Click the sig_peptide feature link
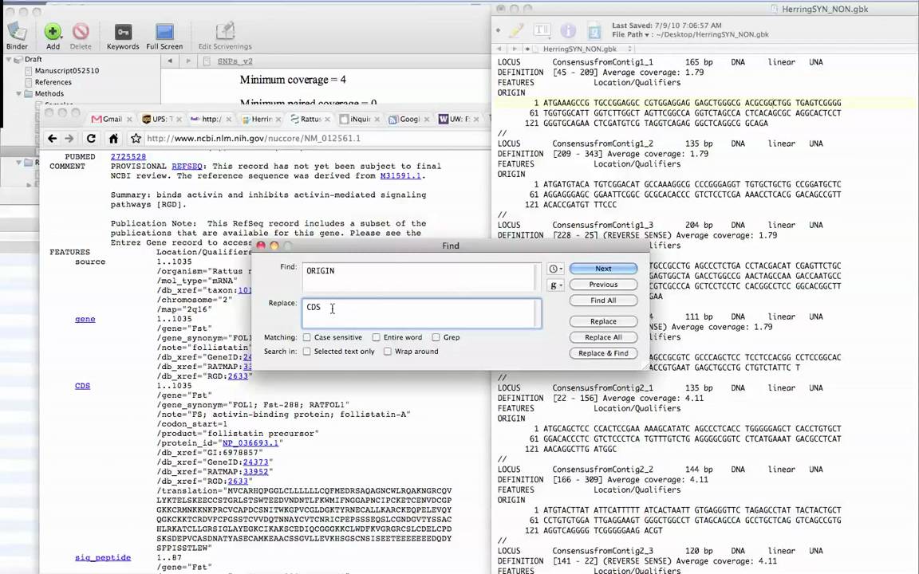The image size is (919, 574). click(x=103, y=557)
